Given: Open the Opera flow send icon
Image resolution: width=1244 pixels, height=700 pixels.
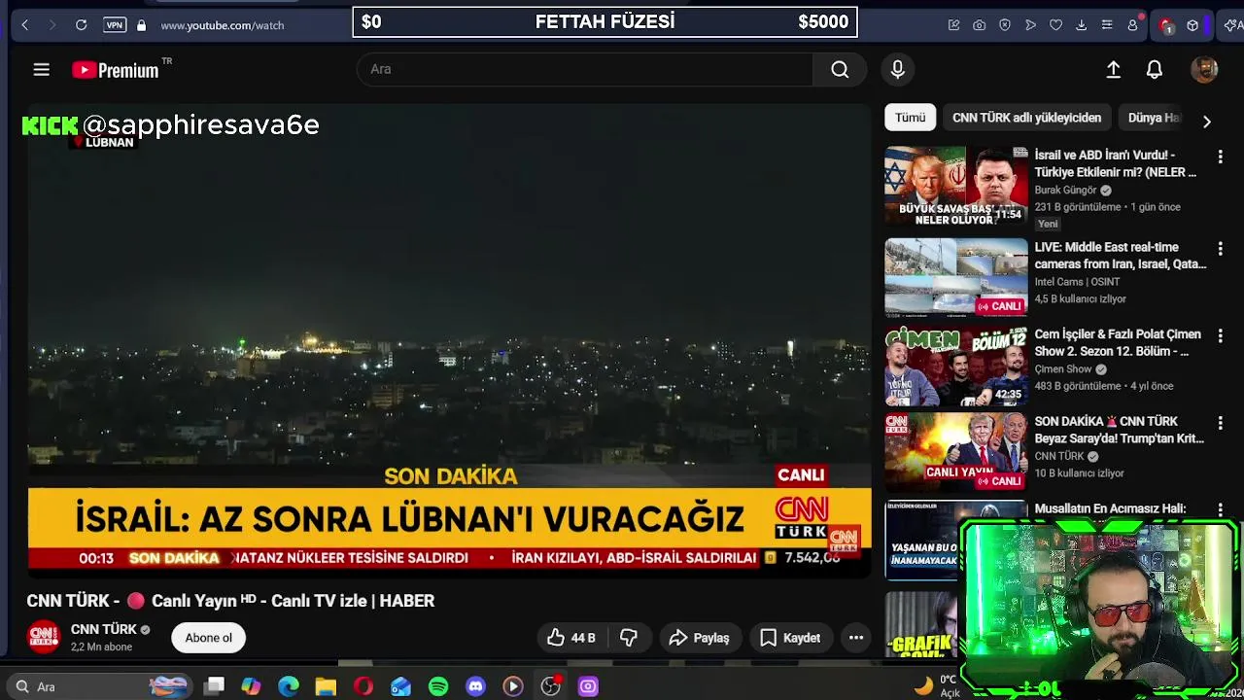Looking at the screenshot, I should pyautogui.click(x=1030, y=25).
